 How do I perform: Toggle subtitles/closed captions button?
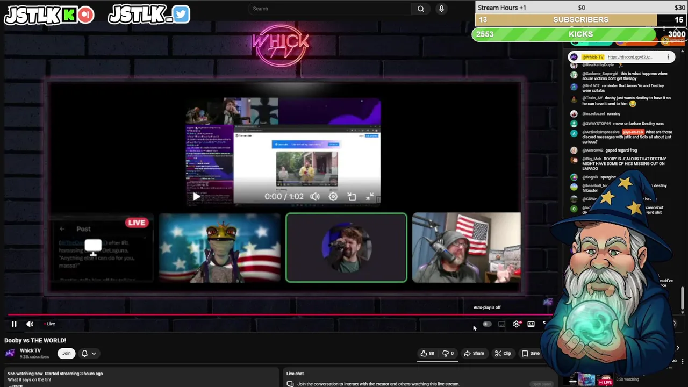tap(501, 324)
